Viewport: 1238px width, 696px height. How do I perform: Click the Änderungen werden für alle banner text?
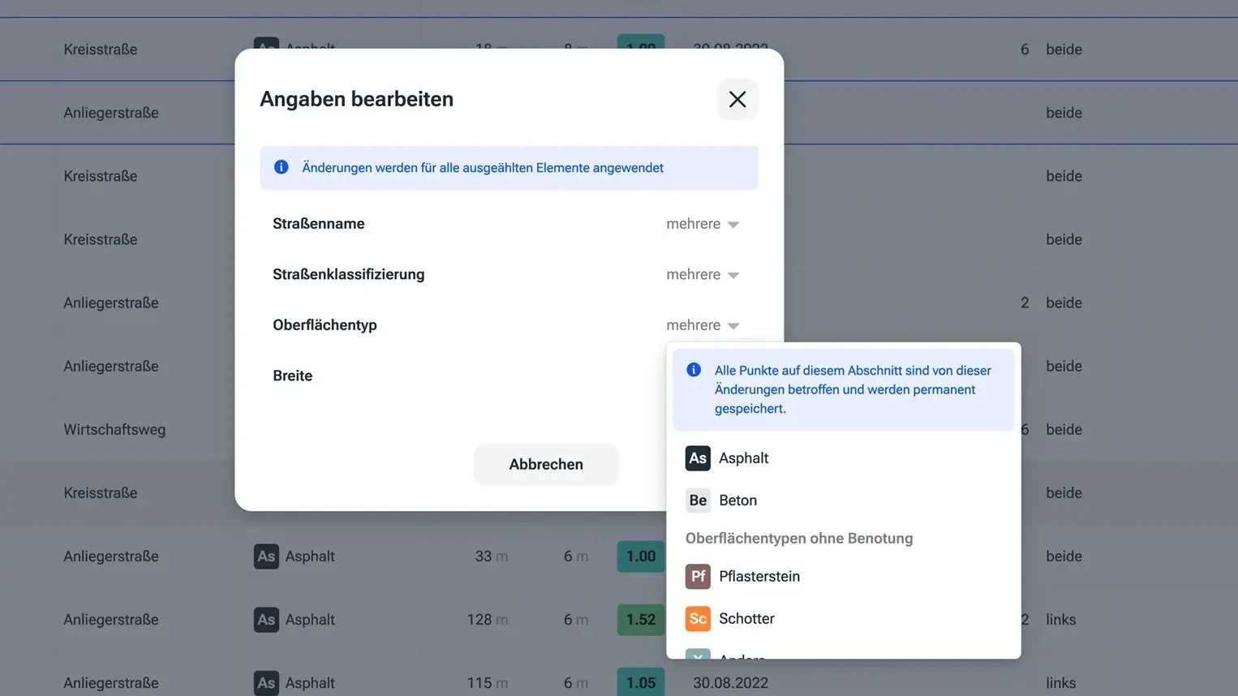pos(483,168)
